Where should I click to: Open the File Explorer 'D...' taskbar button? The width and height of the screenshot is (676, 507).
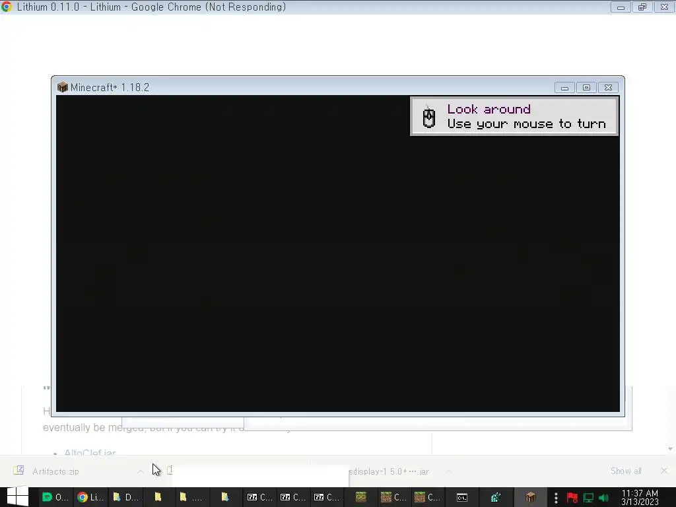(x=125, y=497)
